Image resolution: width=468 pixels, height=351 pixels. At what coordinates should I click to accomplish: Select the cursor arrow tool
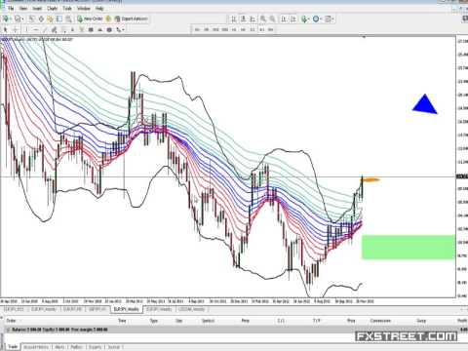(x=5, y=29)
